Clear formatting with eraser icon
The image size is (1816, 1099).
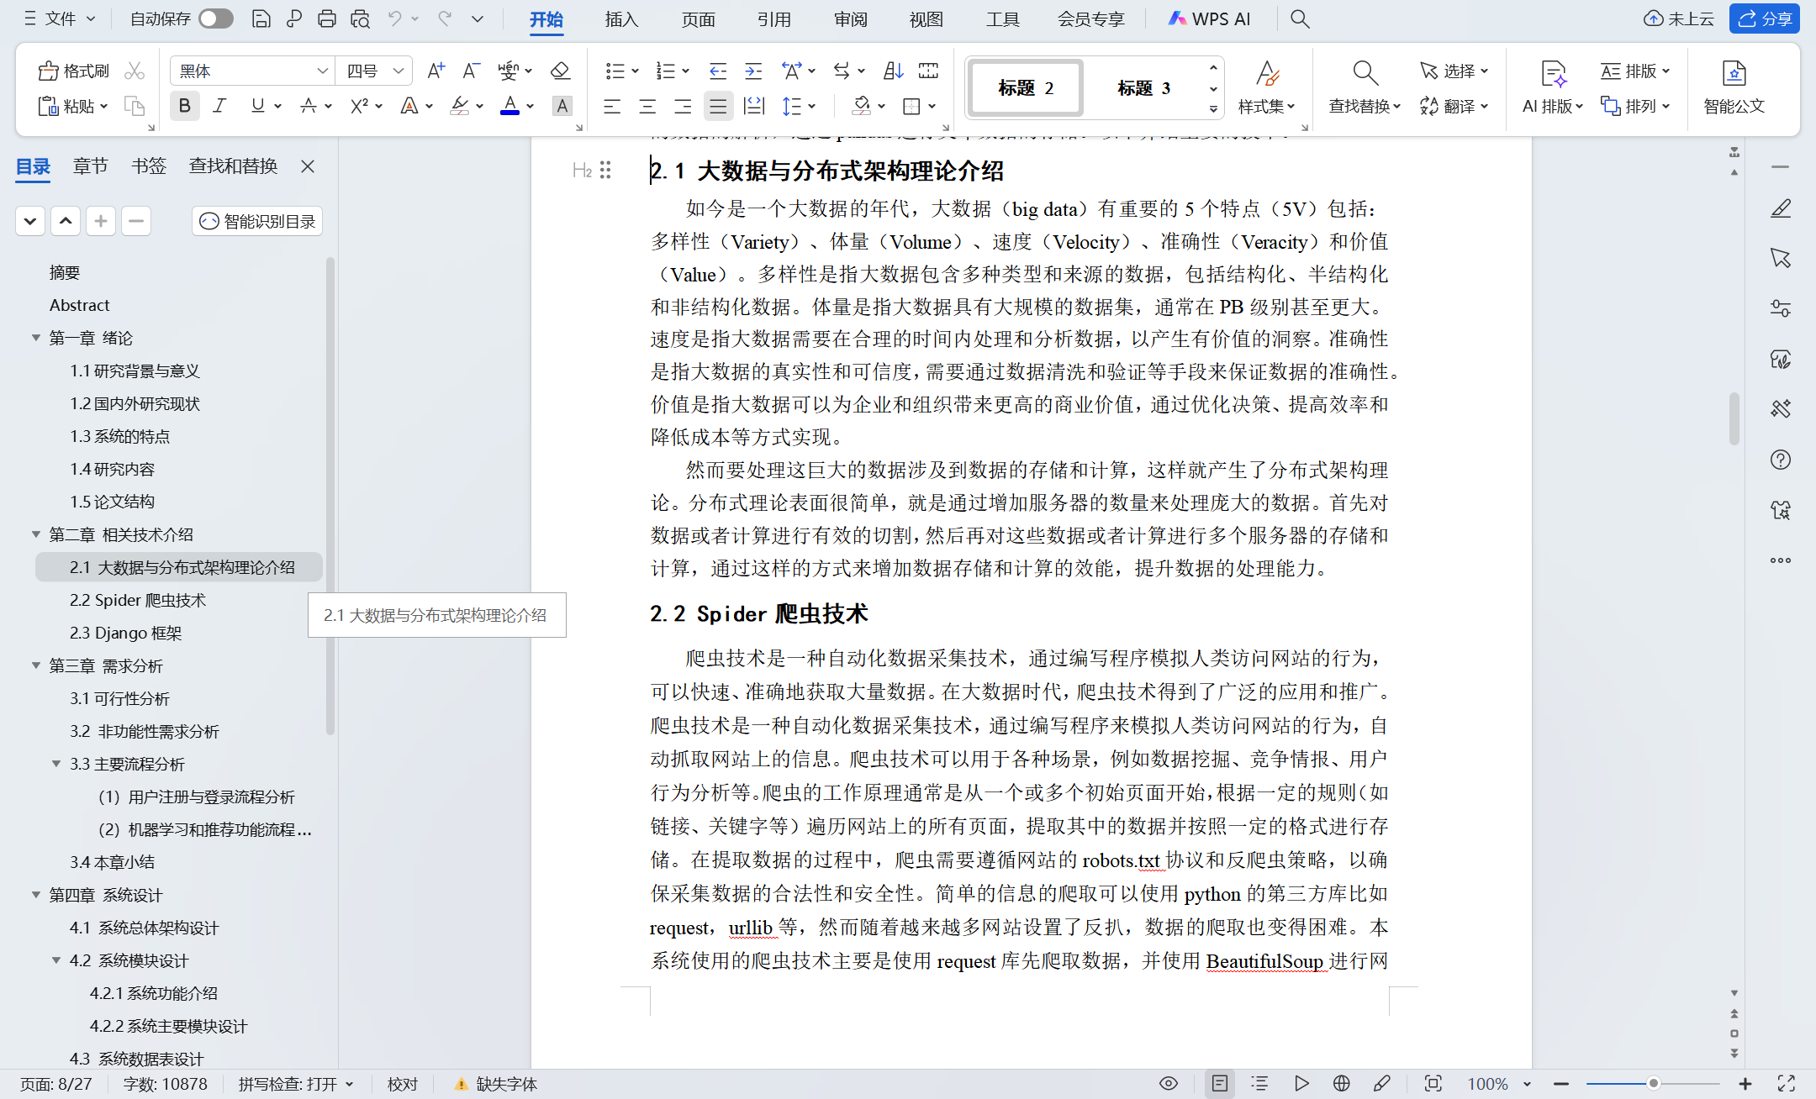coord(560,71)
